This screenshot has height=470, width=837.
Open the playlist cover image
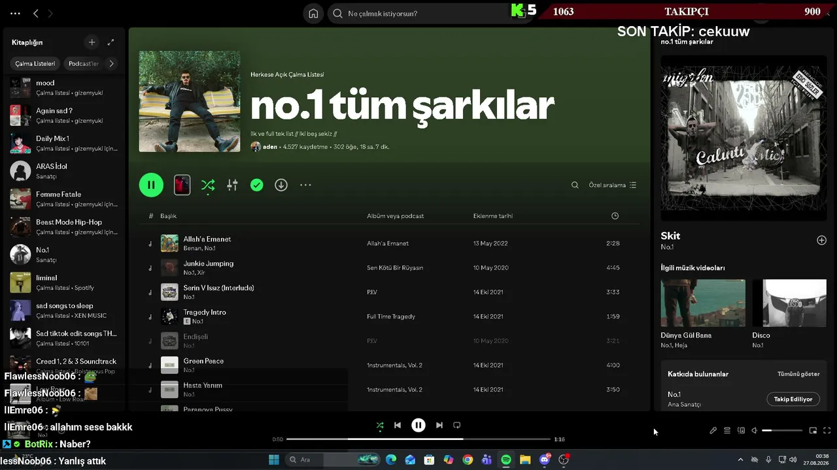190,102
